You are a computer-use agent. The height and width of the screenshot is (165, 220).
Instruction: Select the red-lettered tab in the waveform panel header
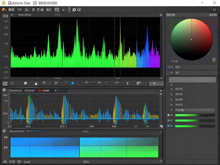coord(44,91)
